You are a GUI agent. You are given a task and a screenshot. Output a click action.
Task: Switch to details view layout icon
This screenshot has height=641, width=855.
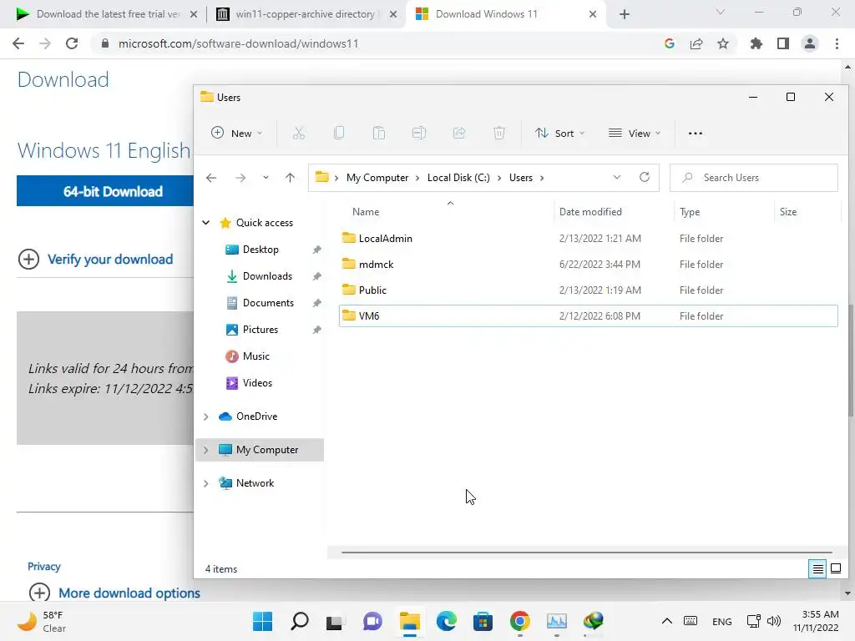(817, 569)
